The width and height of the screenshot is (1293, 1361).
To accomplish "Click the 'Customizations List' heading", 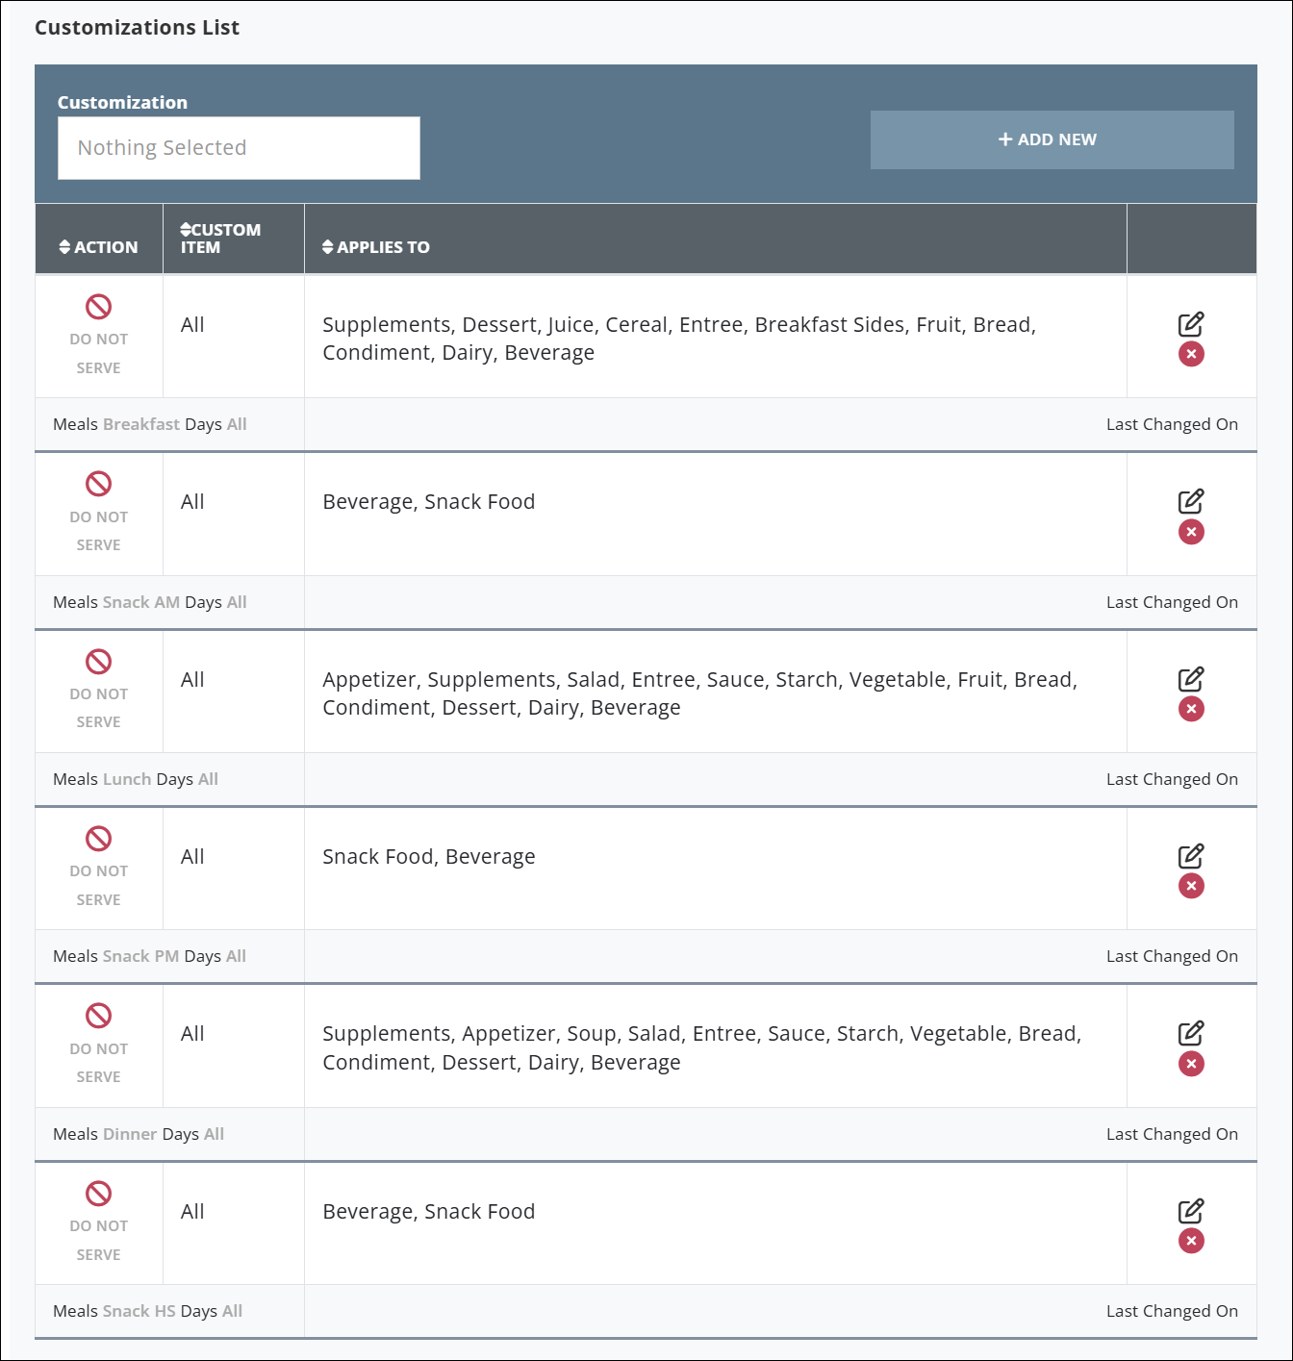I will point(138,28).
